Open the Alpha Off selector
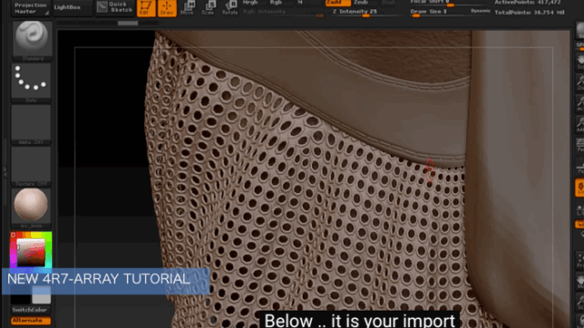Viewport: 584px width, 328px height. pyautogui.click(x=31, y=125)
